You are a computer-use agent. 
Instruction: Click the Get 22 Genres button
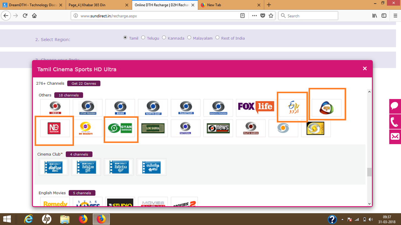[x=84, y=83]
